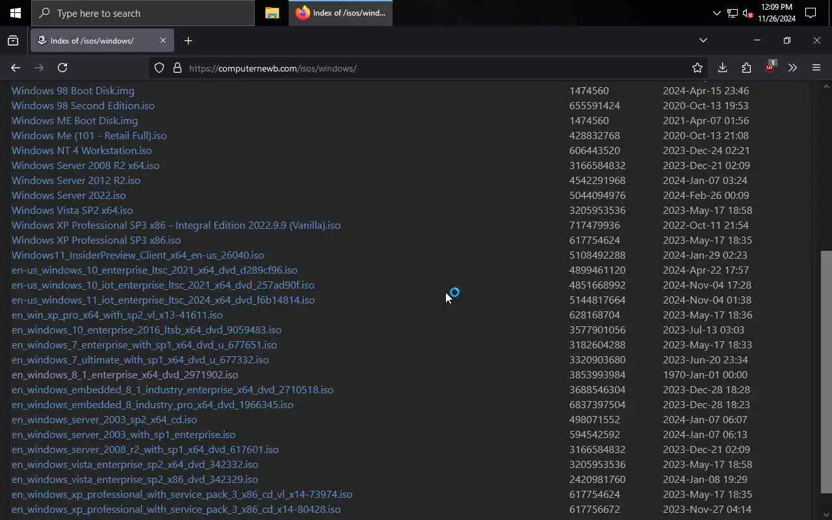Open Firefox application menu
This screenshot has height=520, width=832.
816,68
